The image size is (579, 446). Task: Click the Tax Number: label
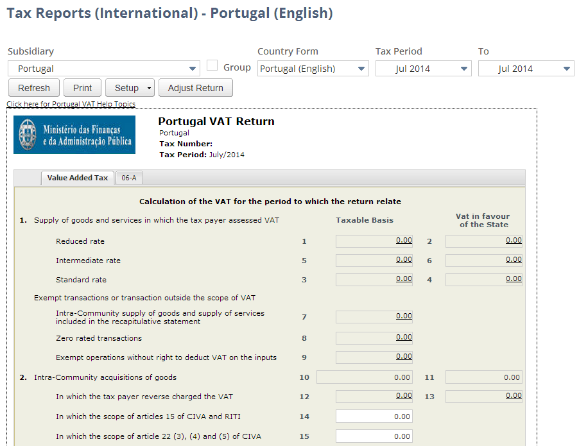click(186, 144)
